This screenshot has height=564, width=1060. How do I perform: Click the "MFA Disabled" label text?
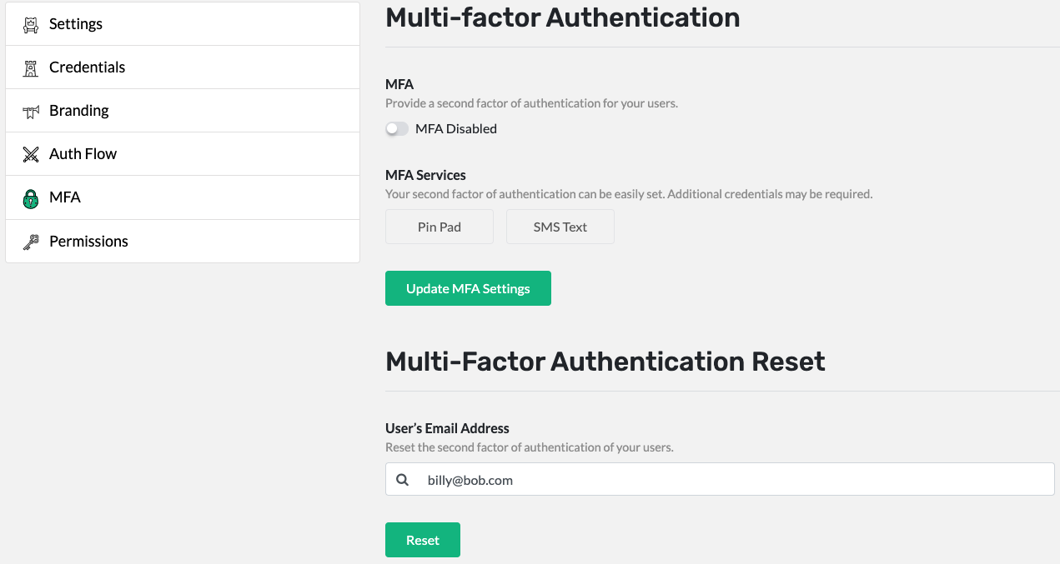tap(456, 129)
